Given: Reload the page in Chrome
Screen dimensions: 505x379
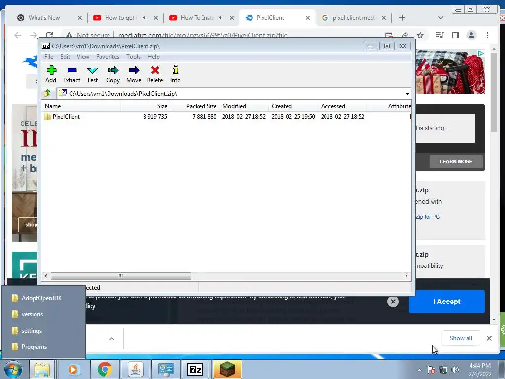Looking at the screenshot, I should pos(49,35).
